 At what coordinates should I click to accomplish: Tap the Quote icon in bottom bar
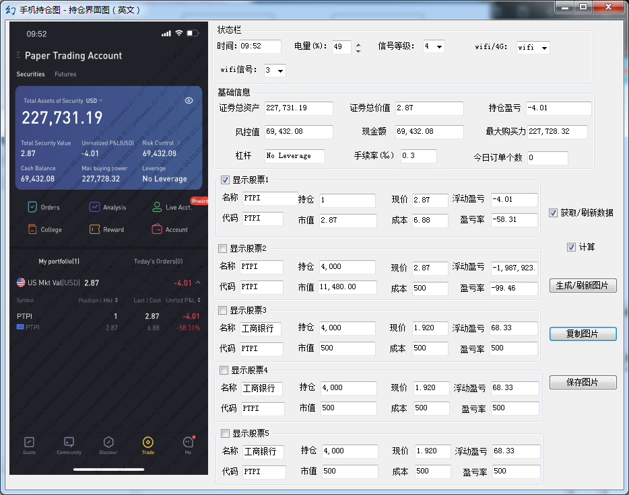[x=29, y=443]
